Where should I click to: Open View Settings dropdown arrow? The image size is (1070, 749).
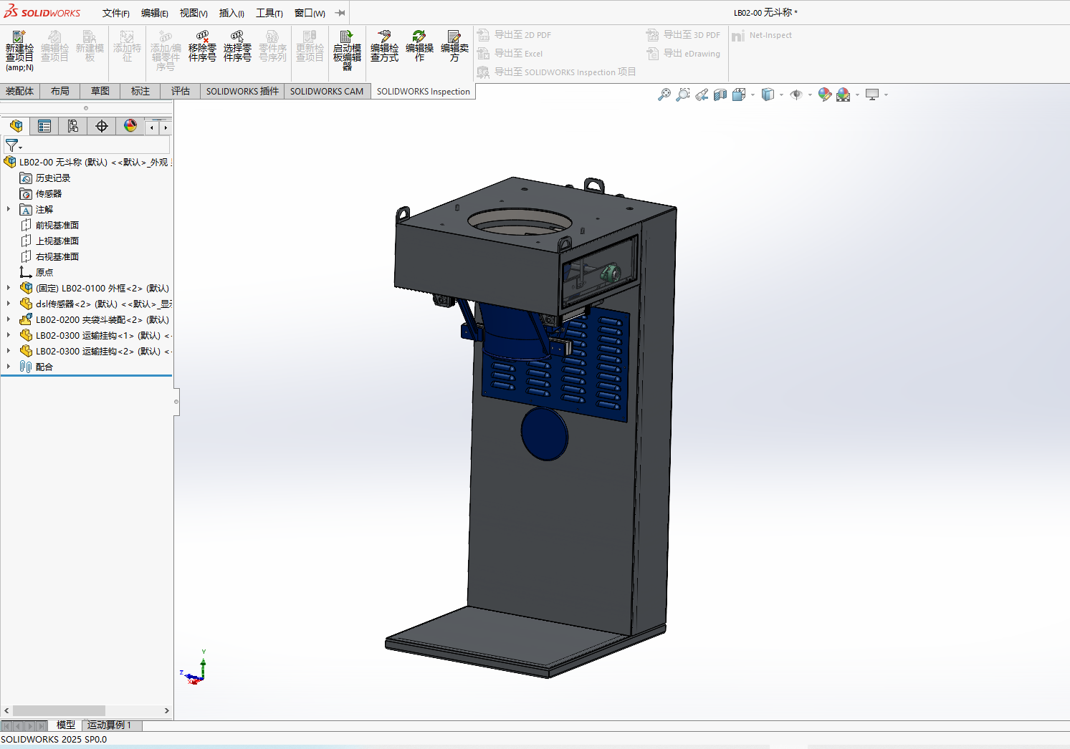pos(886,95)
